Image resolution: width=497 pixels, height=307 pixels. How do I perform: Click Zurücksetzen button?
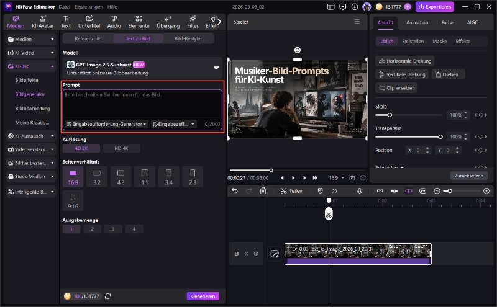469,176
